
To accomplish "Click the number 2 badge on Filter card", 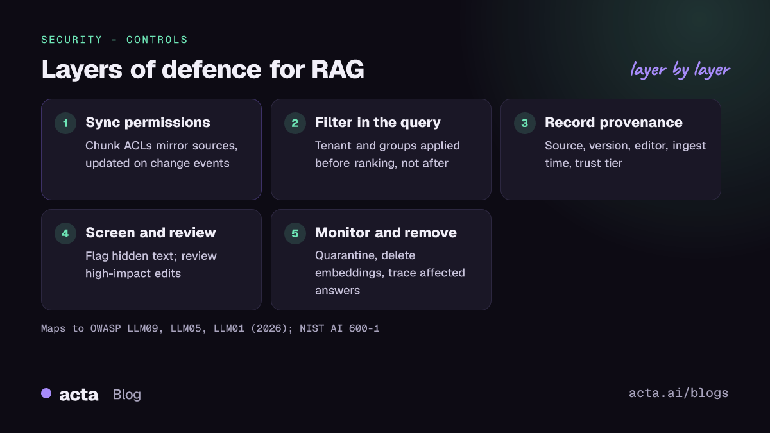I will point(295,123).
